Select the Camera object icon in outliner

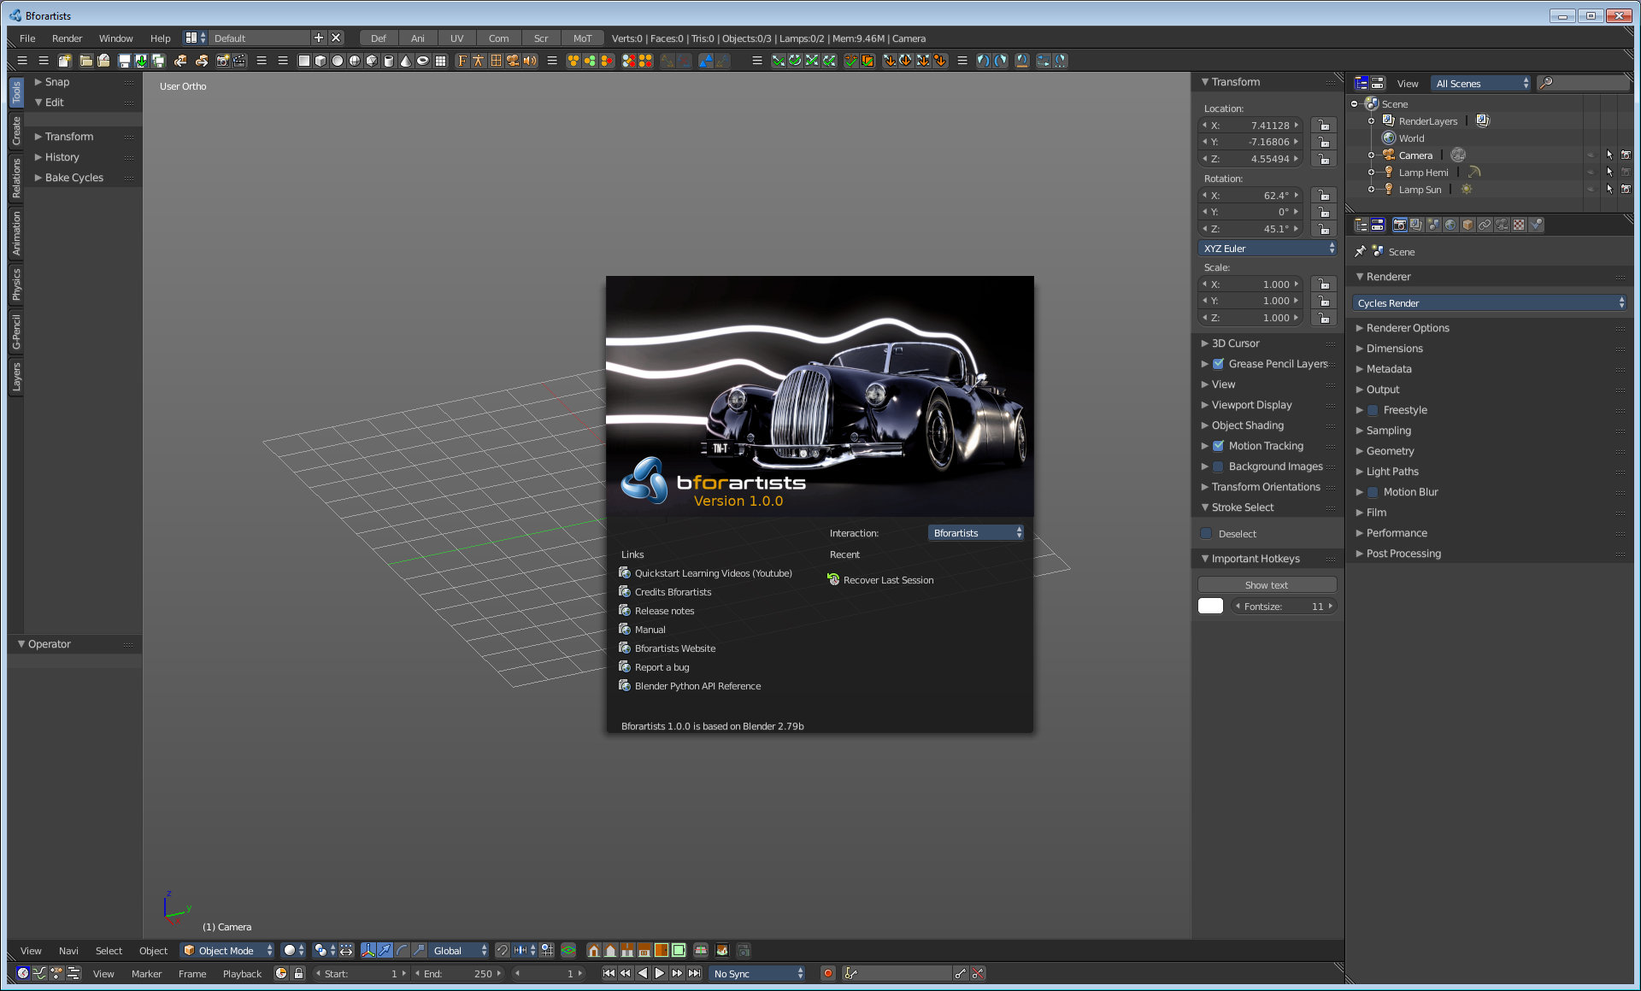pyautogui.click(x=1388, y=155)
